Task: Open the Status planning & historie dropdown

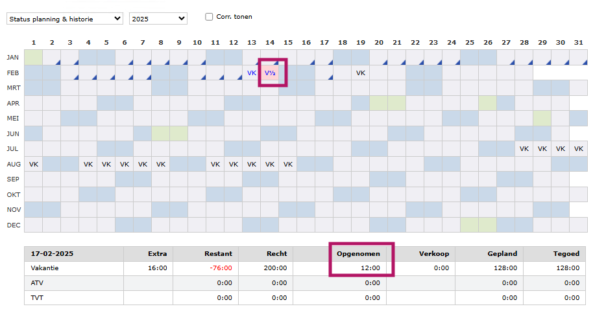Action: coord(64,19)
